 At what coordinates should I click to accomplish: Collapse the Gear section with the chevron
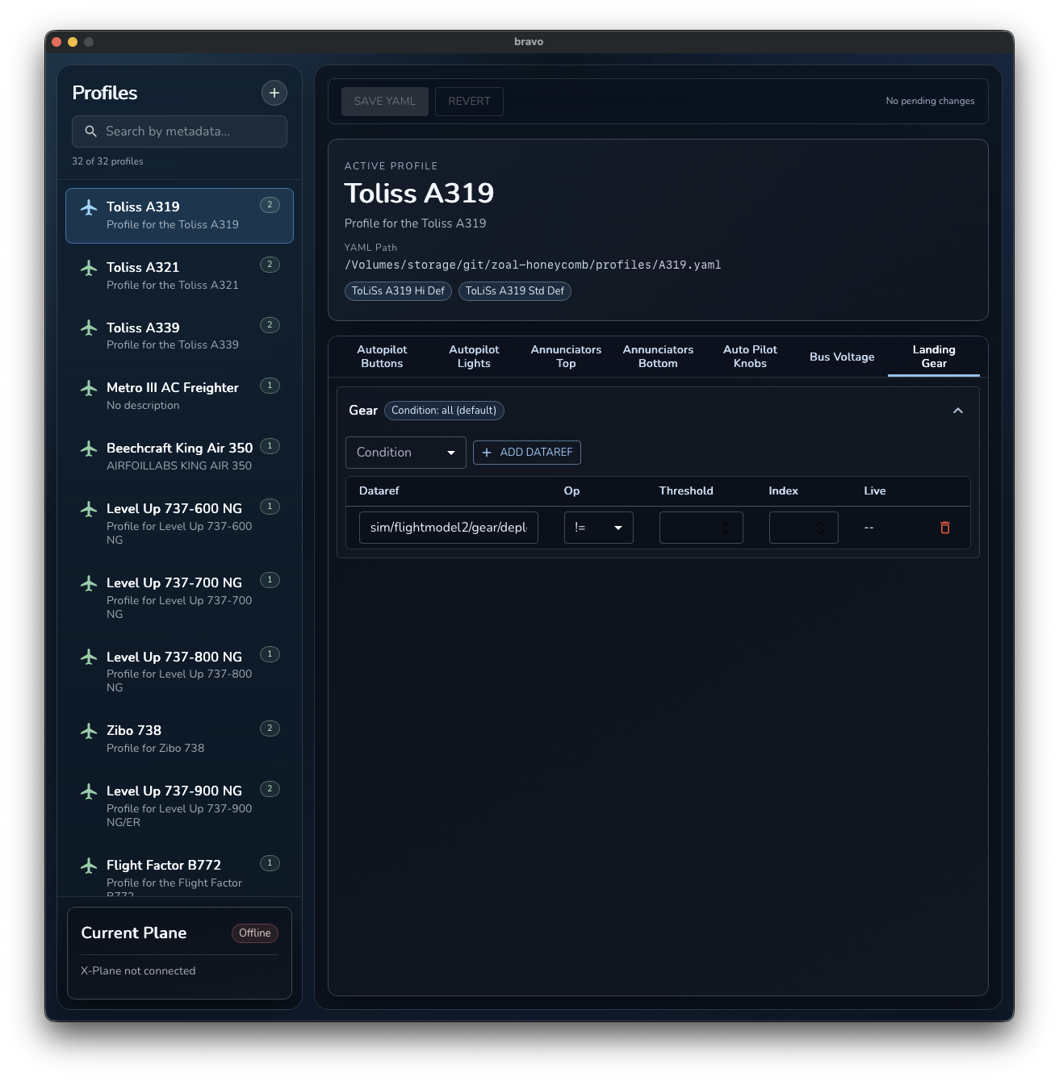958,411
